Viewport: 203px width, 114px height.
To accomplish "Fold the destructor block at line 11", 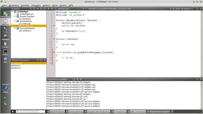I will [54, 39].
